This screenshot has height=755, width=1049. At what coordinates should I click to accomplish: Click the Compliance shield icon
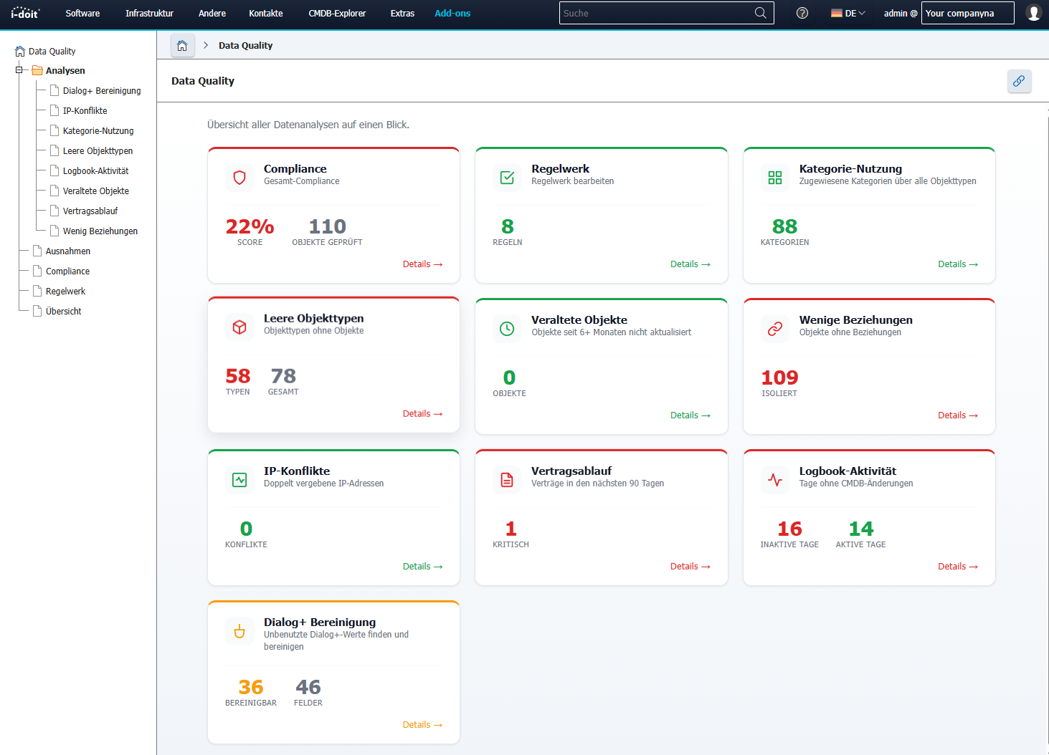click(x=239, y=177)
